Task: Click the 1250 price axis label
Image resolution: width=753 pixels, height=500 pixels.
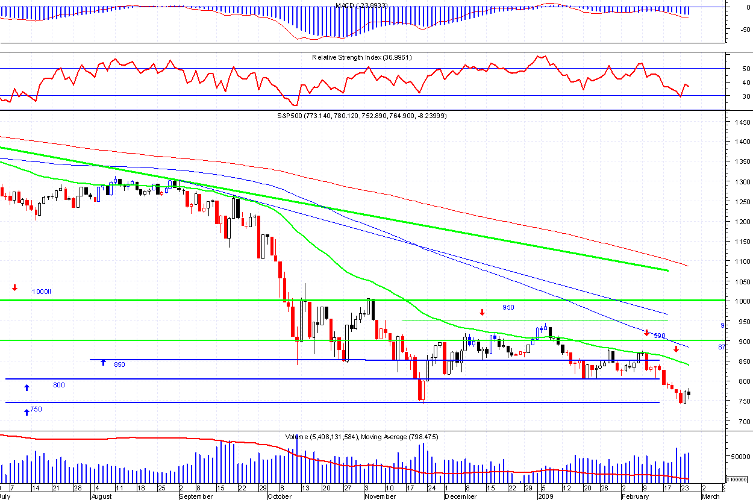Action: (x=742, y=202)
